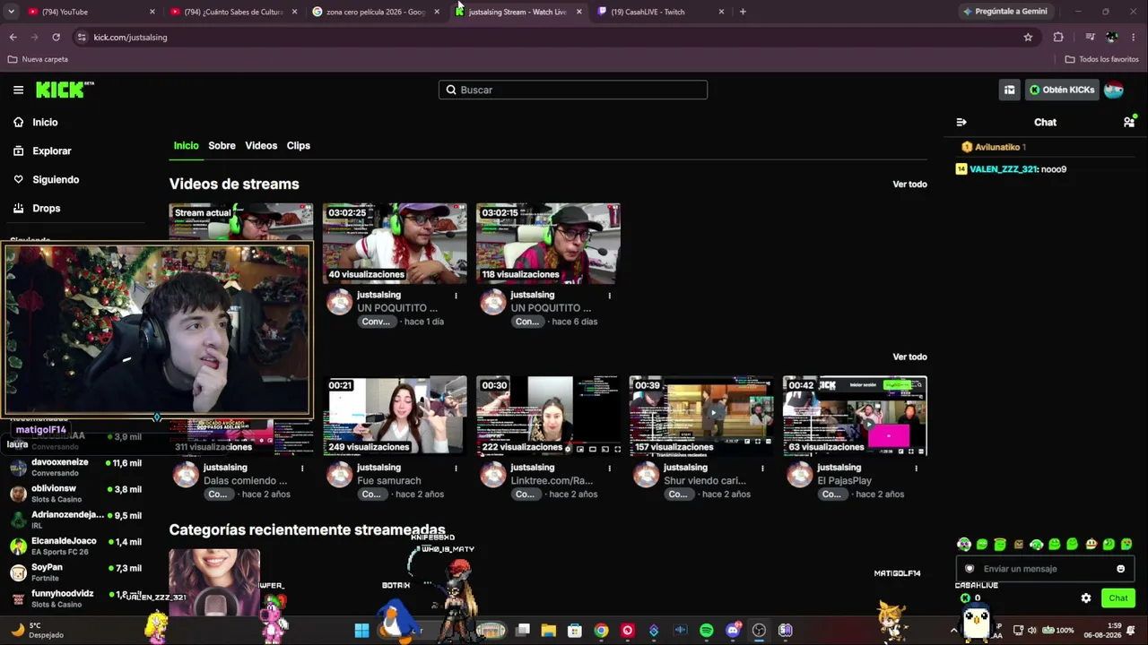
Task: Open the tab search dropdown in Chrome
Action: click(11, 12)
